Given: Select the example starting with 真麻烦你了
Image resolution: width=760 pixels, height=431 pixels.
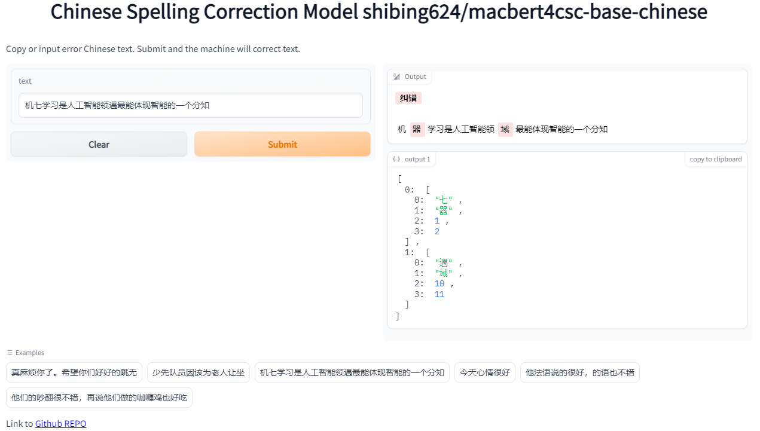Looking at the screenshot, I should 74,372.
